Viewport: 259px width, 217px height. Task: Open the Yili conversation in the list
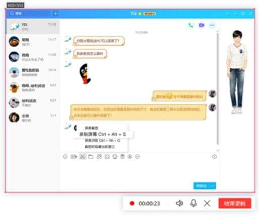[33, 27]
